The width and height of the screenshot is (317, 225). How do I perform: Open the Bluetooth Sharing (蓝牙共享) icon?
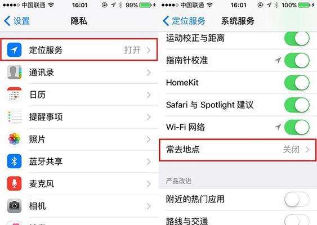[x=14, y=161]
